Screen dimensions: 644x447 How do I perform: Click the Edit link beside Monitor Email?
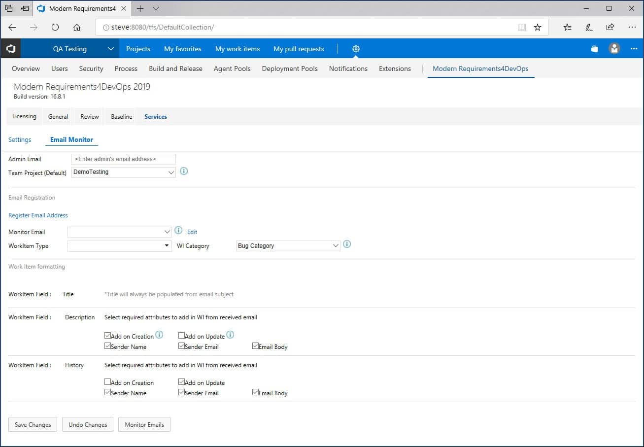tap(192, 232)
